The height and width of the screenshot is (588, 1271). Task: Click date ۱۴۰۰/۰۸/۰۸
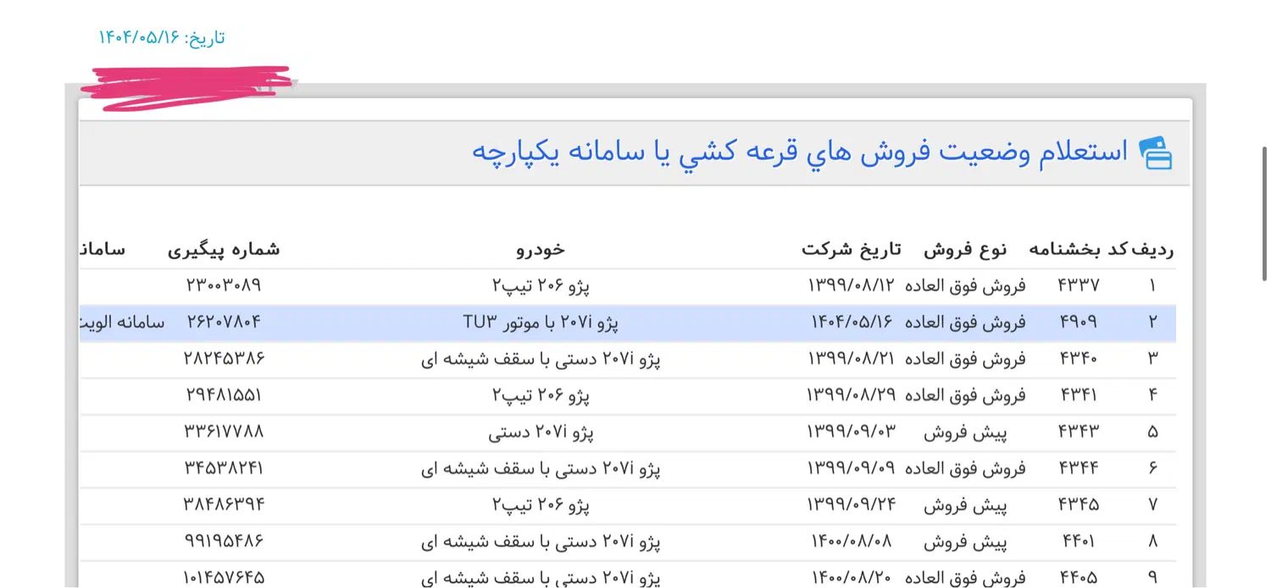[852, 541]
